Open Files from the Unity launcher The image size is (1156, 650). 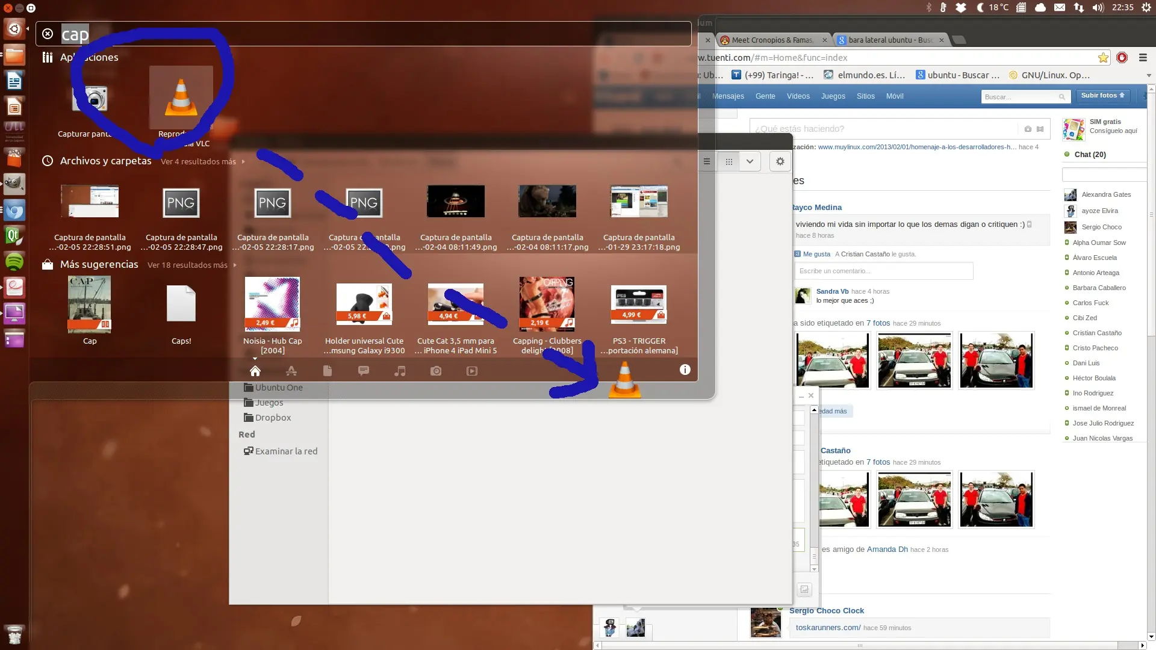tap(14, 55)
